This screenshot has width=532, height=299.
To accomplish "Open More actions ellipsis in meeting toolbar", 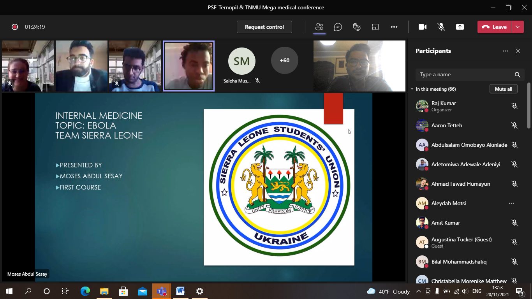I will [394, 27].
